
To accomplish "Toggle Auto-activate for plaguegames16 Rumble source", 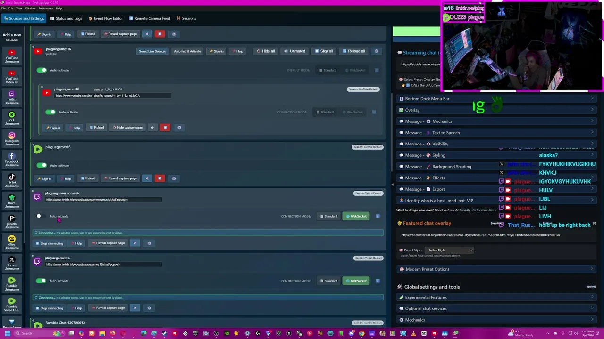I will point(42,165).
